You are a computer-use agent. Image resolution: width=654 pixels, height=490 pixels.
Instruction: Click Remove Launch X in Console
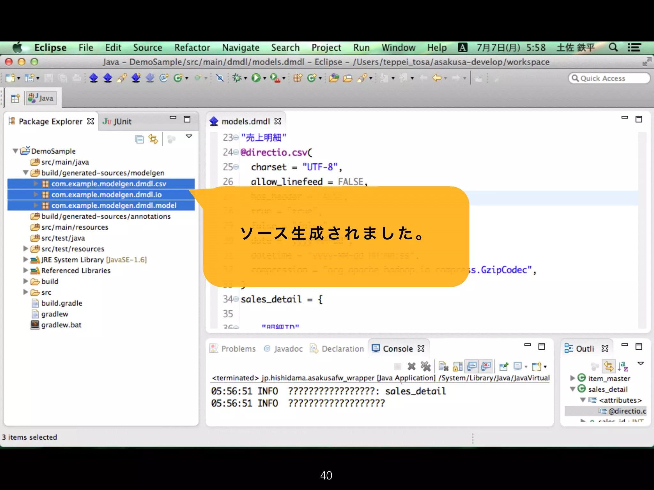[412, 367]
